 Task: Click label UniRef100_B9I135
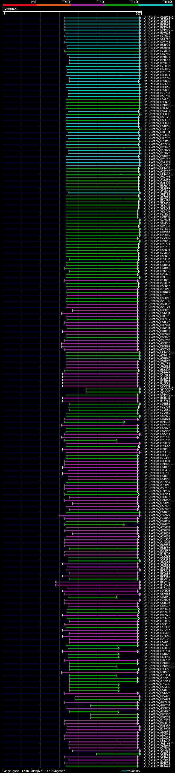point(157,422)
